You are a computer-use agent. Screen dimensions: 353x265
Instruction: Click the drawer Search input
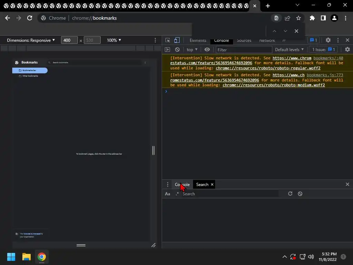pos(230,194)
